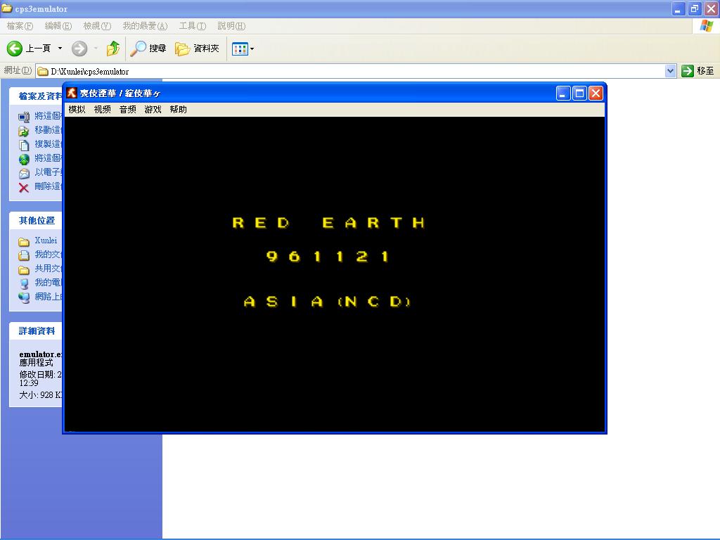Image resolution: width=720 pixels, height=540 pixels.
Task: Click the emulator title bar app icon
Action: pos(72,93)
